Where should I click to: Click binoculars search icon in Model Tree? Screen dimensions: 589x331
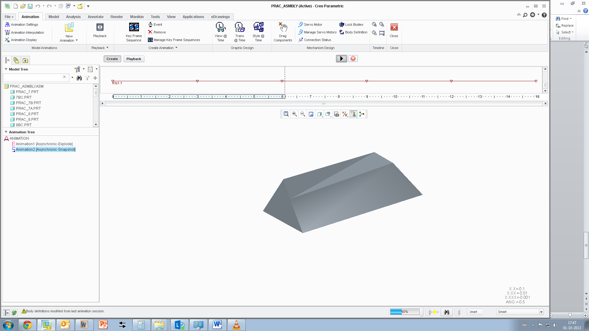pyautogui.click(x=79, y=78)
